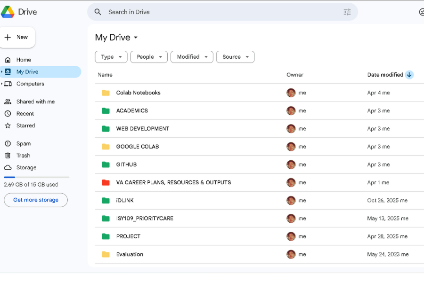424x282 pixels.
Task: Open the People filter dropdown
Action: [x=149, y=57]
